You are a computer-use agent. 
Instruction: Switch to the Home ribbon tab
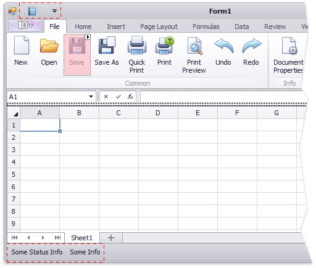tap(83, 26)
